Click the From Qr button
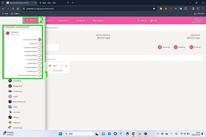 point(164,47)
